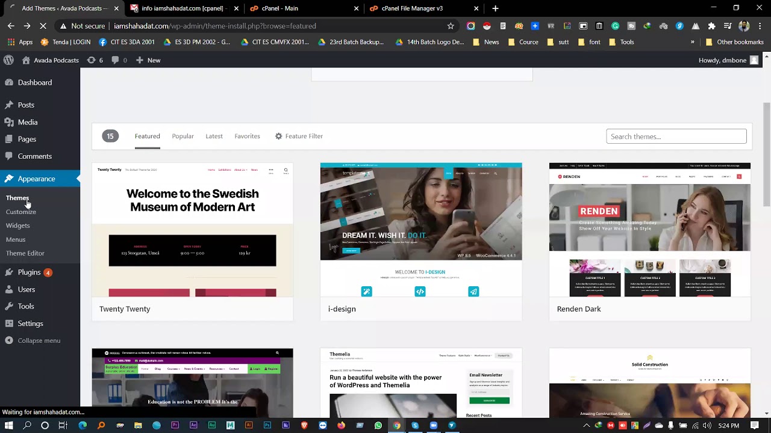The width and height of the screenshot is (771, 433).
Task: Switch to the Favorites themes tab
Action: click(x=247, y=136)
